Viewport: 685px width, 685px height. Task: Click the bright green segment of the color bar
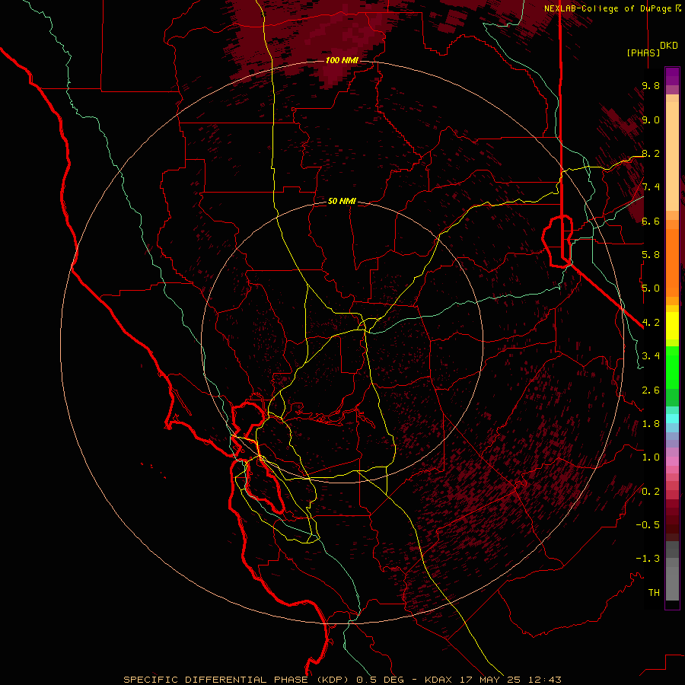point(672,368)
